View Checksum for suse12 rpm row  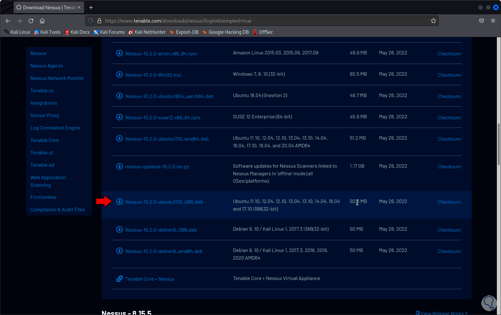449,118
